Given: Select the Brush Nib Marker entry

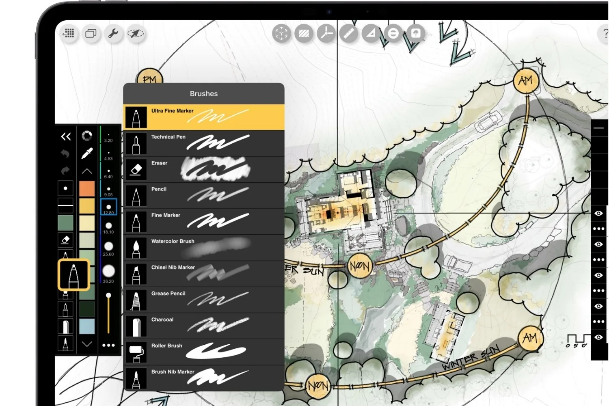Looking at the screenshot, I should click(x=204, y=378).
